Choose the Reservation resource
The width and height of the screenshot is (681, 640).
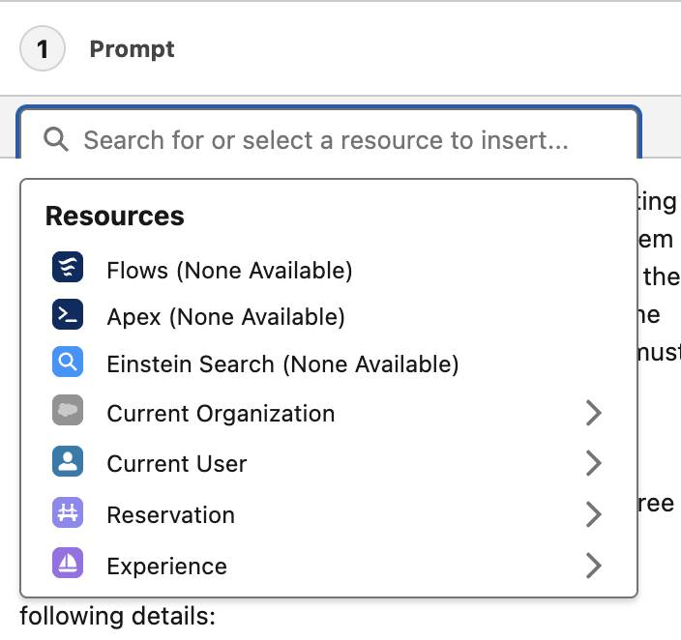(x=329, y=514)
